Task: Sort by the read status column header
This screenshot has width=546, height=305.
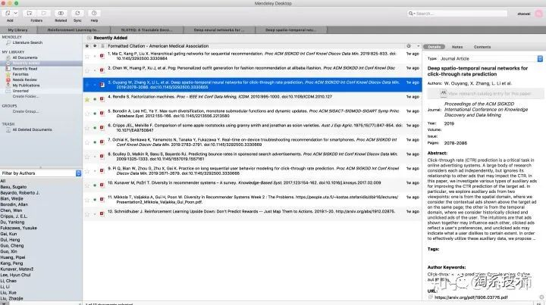Action: 95,46
